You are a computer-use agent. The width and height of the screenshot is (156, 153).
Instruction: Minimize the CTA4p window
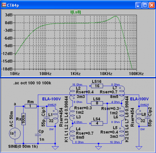click(x=138, y=5)
